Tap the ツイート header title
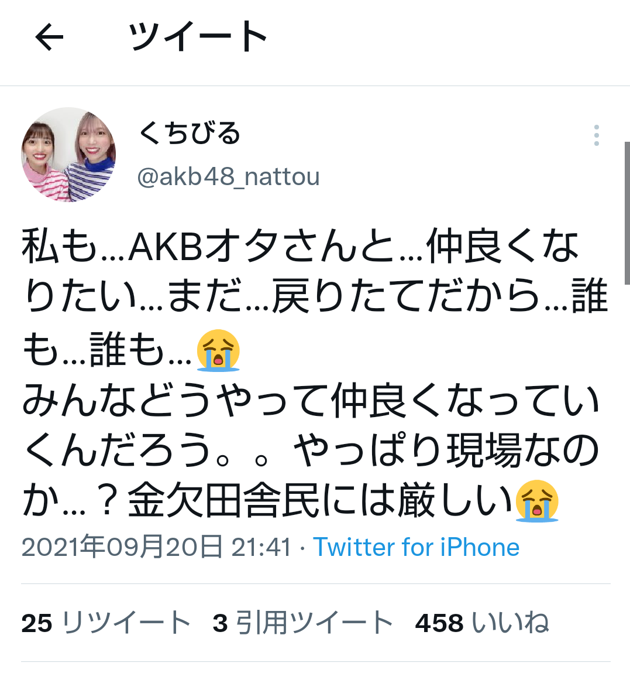630x676 pixels. point(198,37)
